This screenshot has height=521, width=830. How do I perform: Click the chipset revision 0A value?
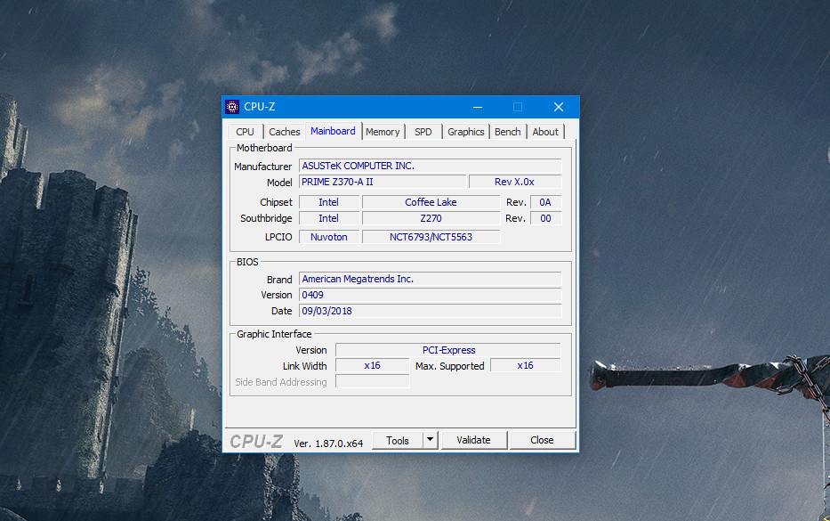coord(545,202)
